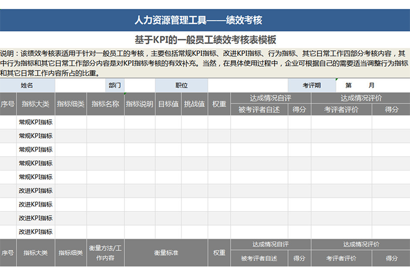
Task: Click the 部门 label cell
Action: (115, 85)
